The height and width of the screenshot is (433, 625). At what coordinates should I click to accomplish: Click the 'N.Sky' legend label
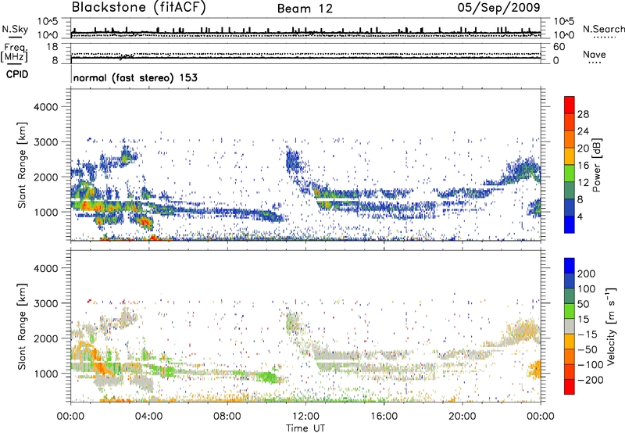pyautogui.click(x=15, y=29)
